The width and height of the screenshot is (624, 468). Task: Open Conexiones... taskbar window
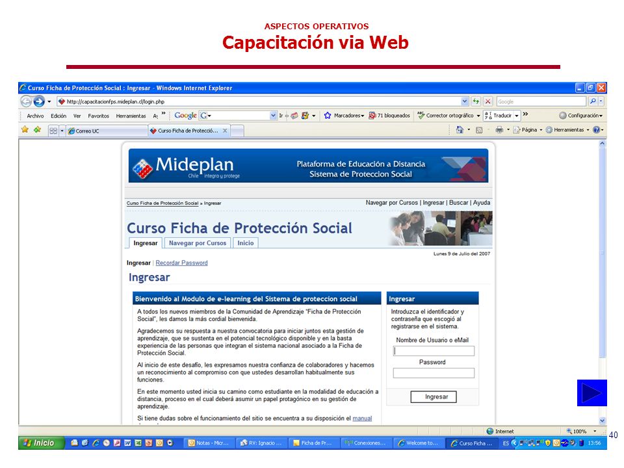(x=366, y=443)
